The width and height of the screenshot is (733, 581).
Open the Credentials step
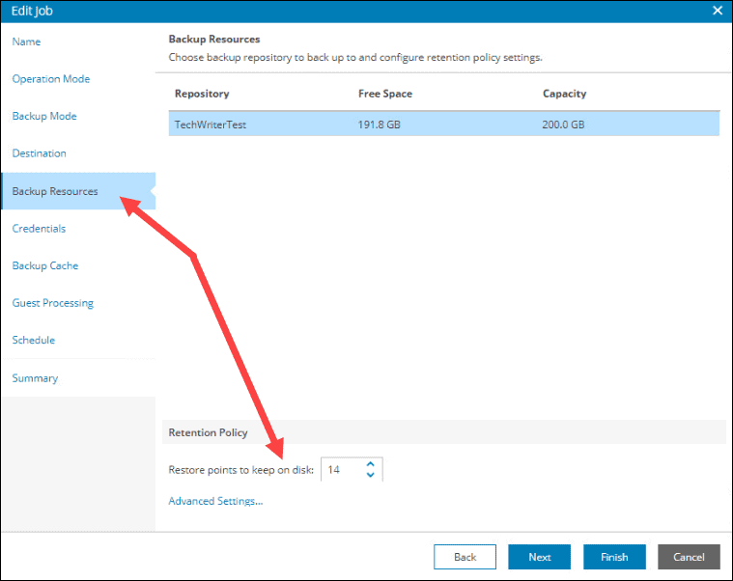point(39,229)
